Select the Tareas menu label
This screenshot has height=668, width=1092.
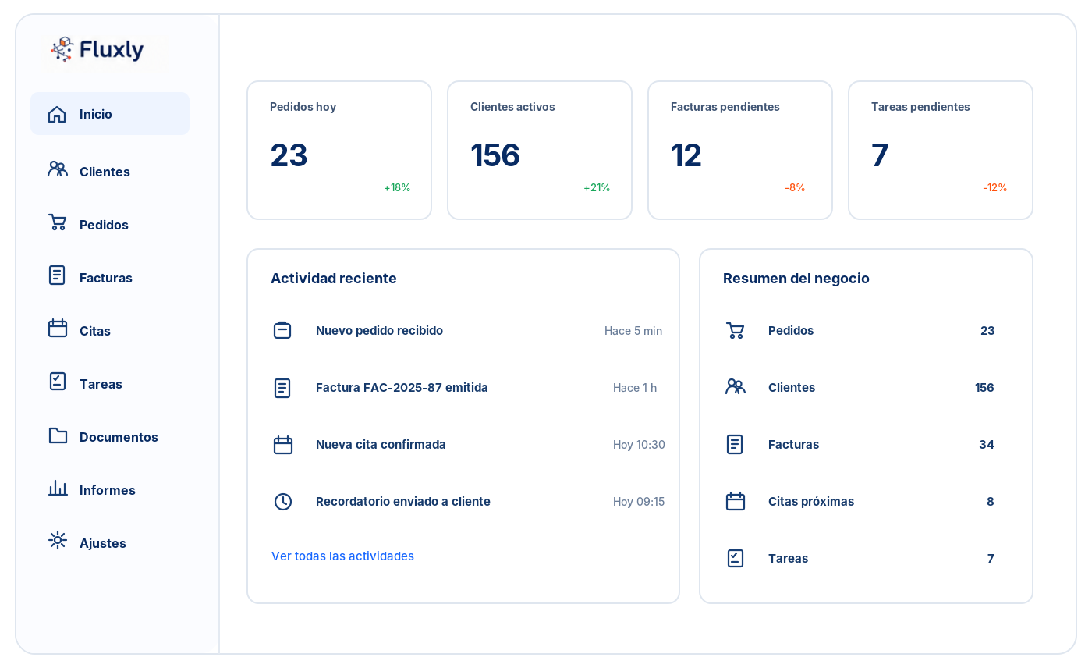point(101,384)
